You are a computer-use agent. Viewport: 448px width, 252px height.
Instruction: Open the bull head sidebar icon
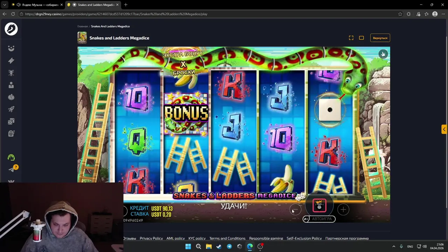[x=11, y=73]
